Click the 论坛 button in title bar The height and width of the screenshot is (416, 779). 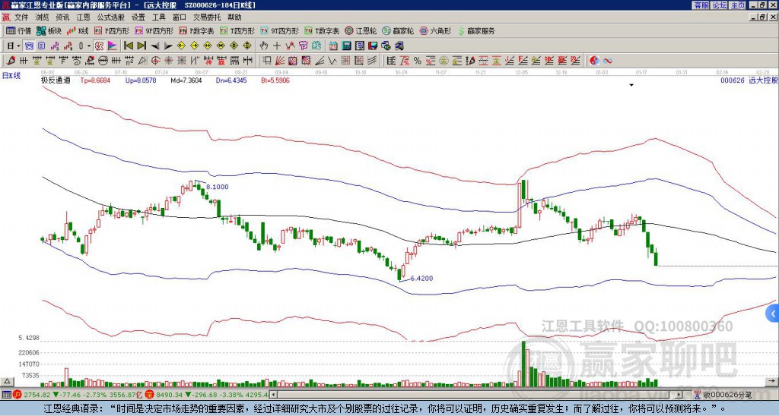tap(719, 5)
